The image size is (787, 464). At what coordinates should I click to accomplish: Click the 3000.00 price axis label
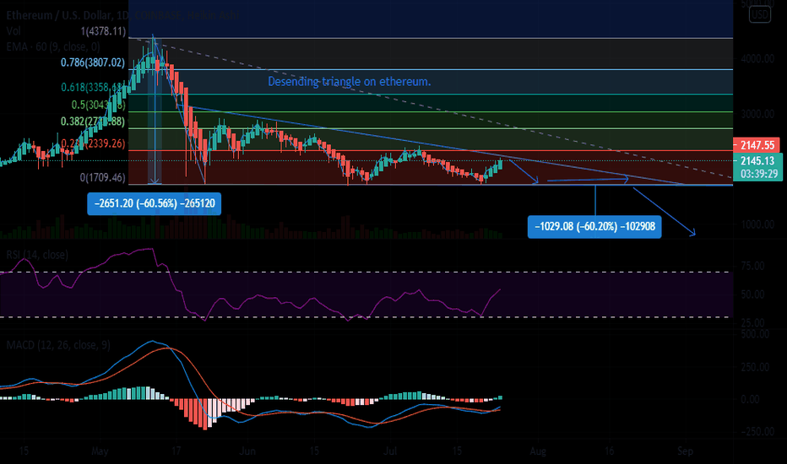click(757, 114)
